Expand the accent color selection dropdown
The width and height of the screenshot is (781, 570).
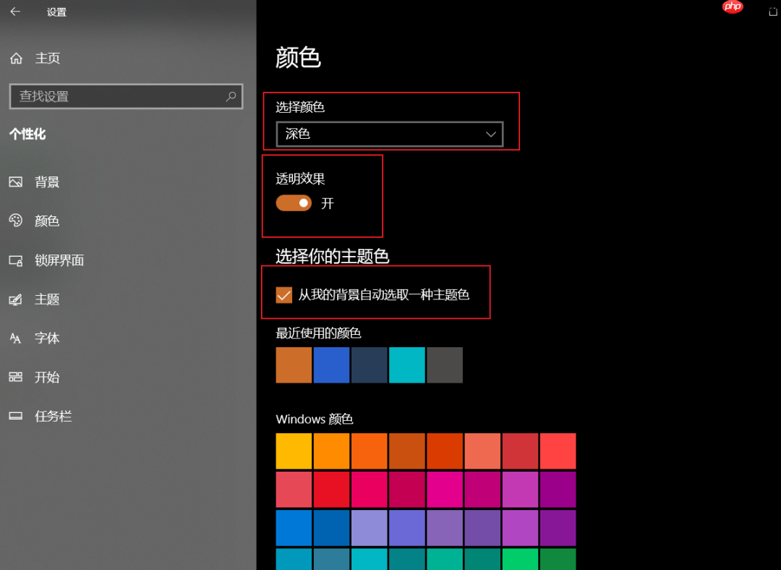[389, 134]
